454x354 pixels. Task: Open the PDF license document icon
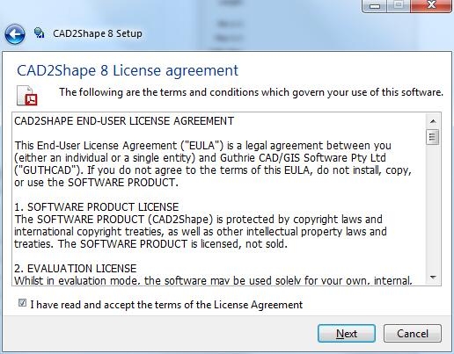[x=27, y=96]
